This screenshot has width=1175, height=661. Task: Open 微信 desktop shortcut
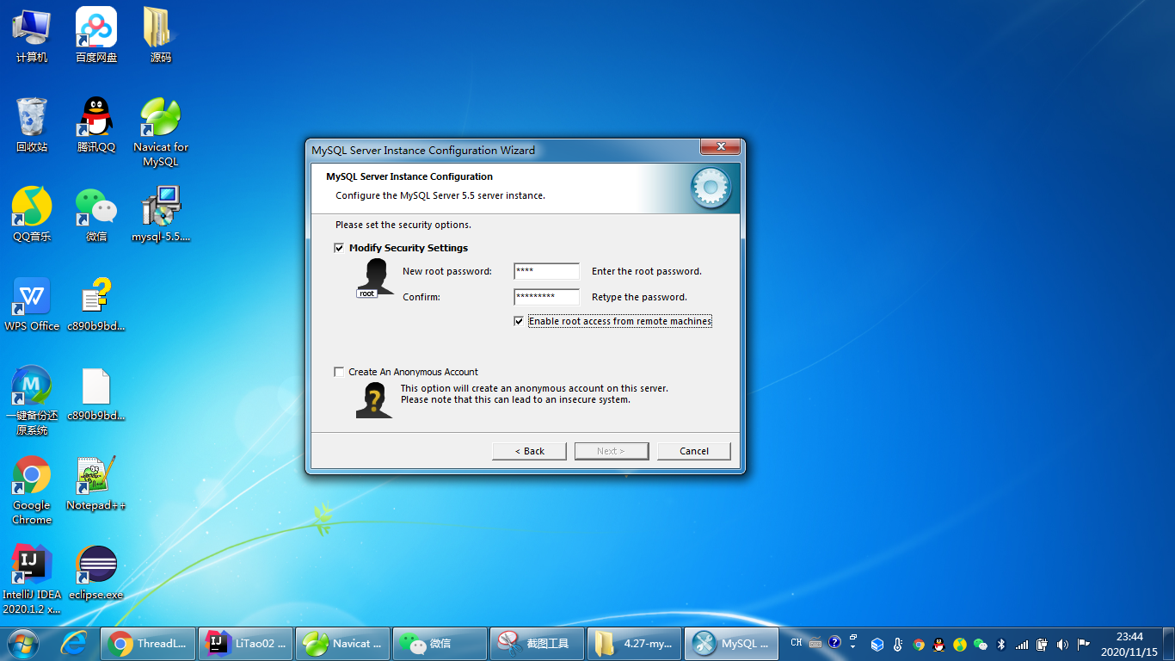(x=96, y=214)
